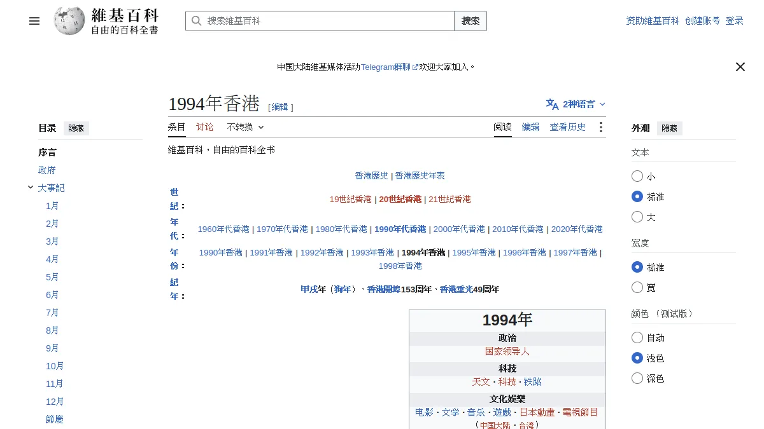Switch to the 阅读 tab

tap(503, 127)
